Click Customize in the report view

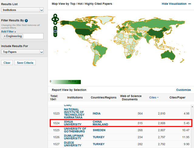(x=183, y=90)
